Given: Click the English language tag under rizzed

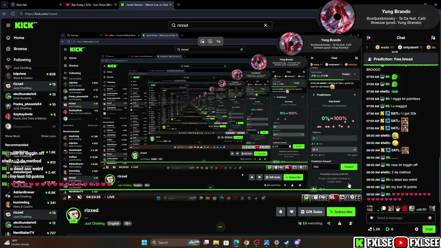Looking at the screenshot, I should point(114,224).
